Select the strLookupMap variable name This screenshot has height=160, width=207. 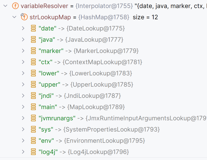pyautogui.click(x=50, y=17)
